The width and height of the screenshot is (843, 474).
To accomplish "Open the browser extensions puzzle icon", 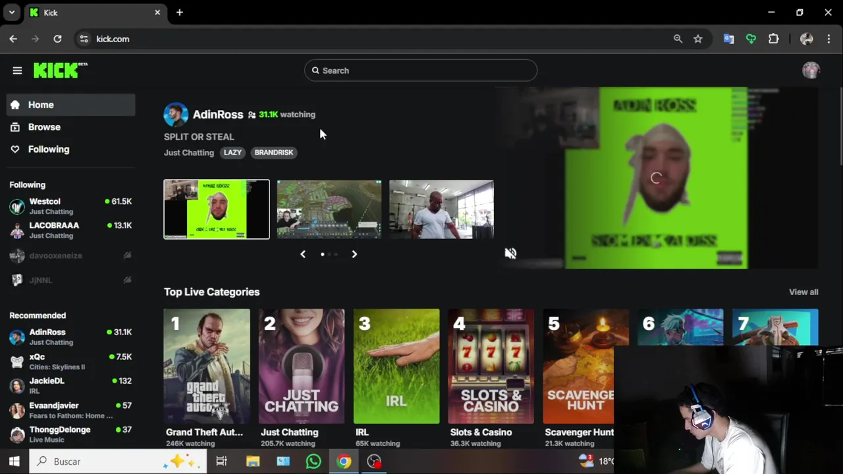I will coord(773,39).
